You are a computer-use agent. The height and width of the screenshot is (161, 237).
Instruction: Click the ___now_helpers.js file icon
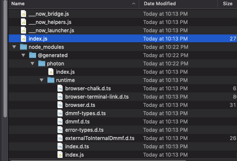point(23,22)
